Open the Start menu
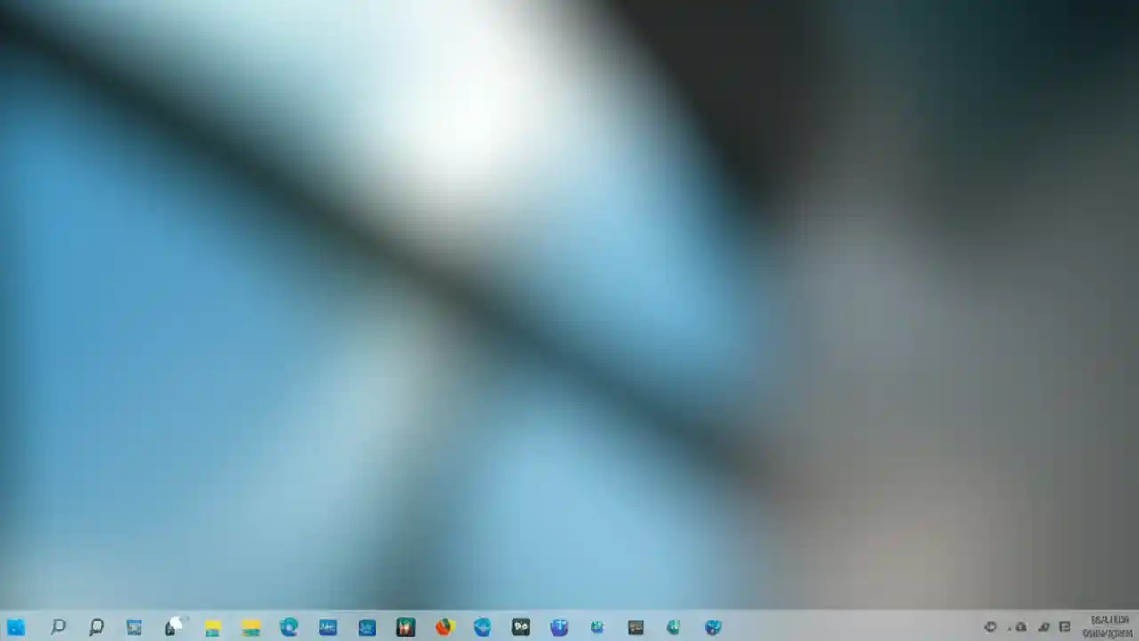The width and height of the screenshot is (1139, 641). 18,627
